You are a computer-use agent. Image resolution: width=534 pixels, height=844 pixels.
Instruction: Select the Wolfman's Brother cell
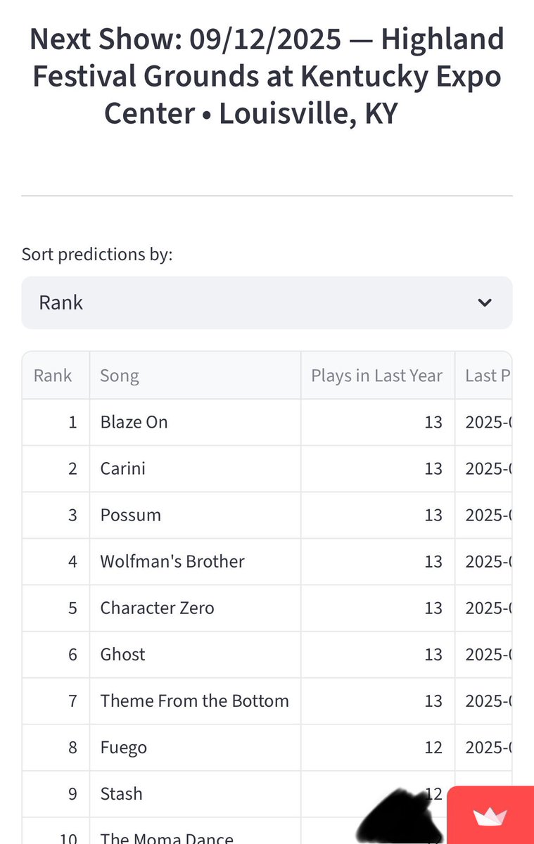172,561
